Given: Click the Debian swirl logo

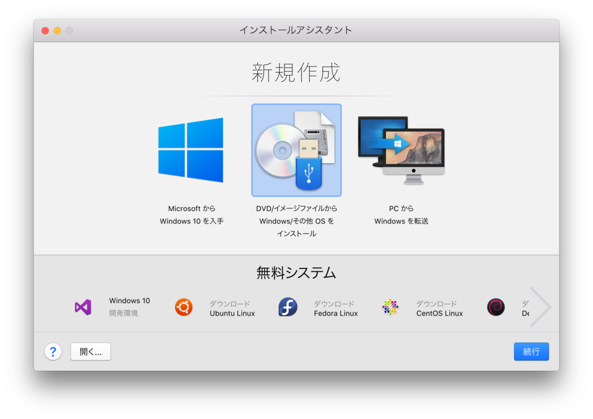Looking at the screenshot, I should pyautogui.click(x=496, y=307).
